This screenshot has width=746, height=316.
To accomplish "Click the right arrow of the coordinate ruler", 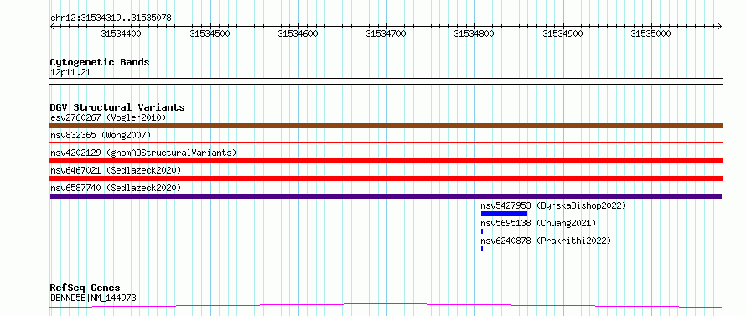I will click(x=720, y=26).
